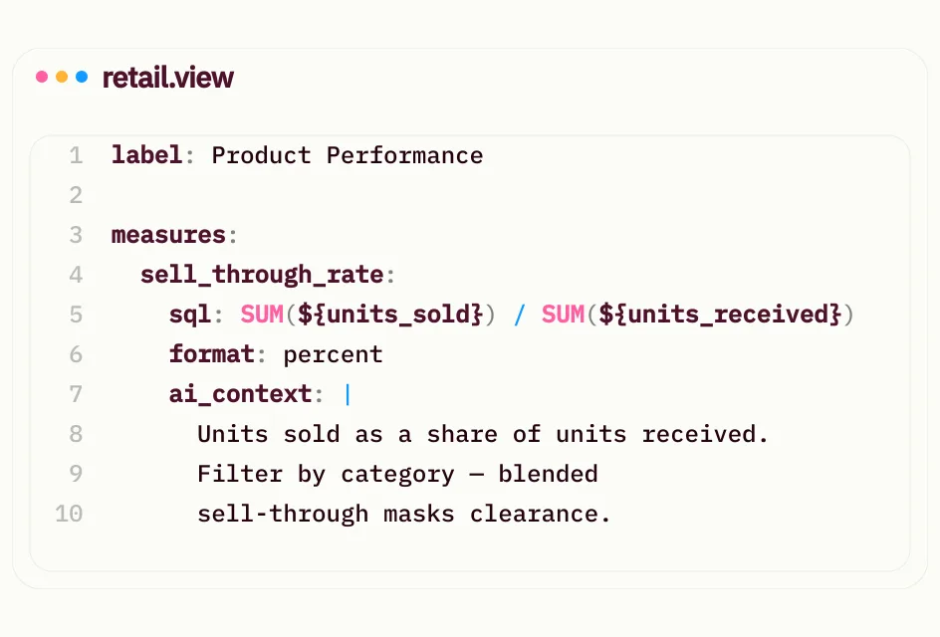The width and height of the screenshot is (940, 637).
Task: Click line number 1 in gutter
Action: (x=76, y=155)
